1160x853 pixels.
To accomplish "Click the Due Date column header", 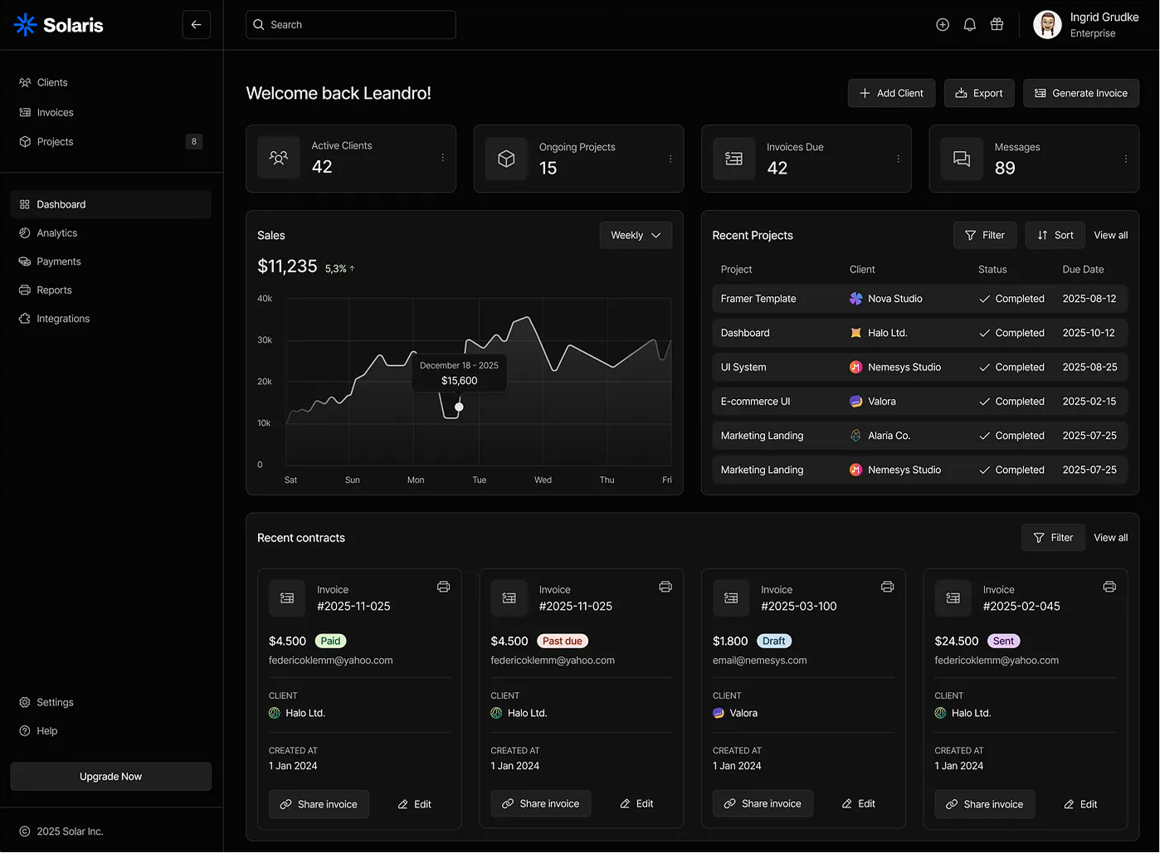I will click(x=1083, y=270).
